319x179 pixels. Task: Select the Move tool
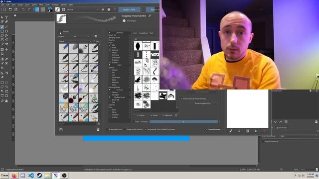coord(6,49)
